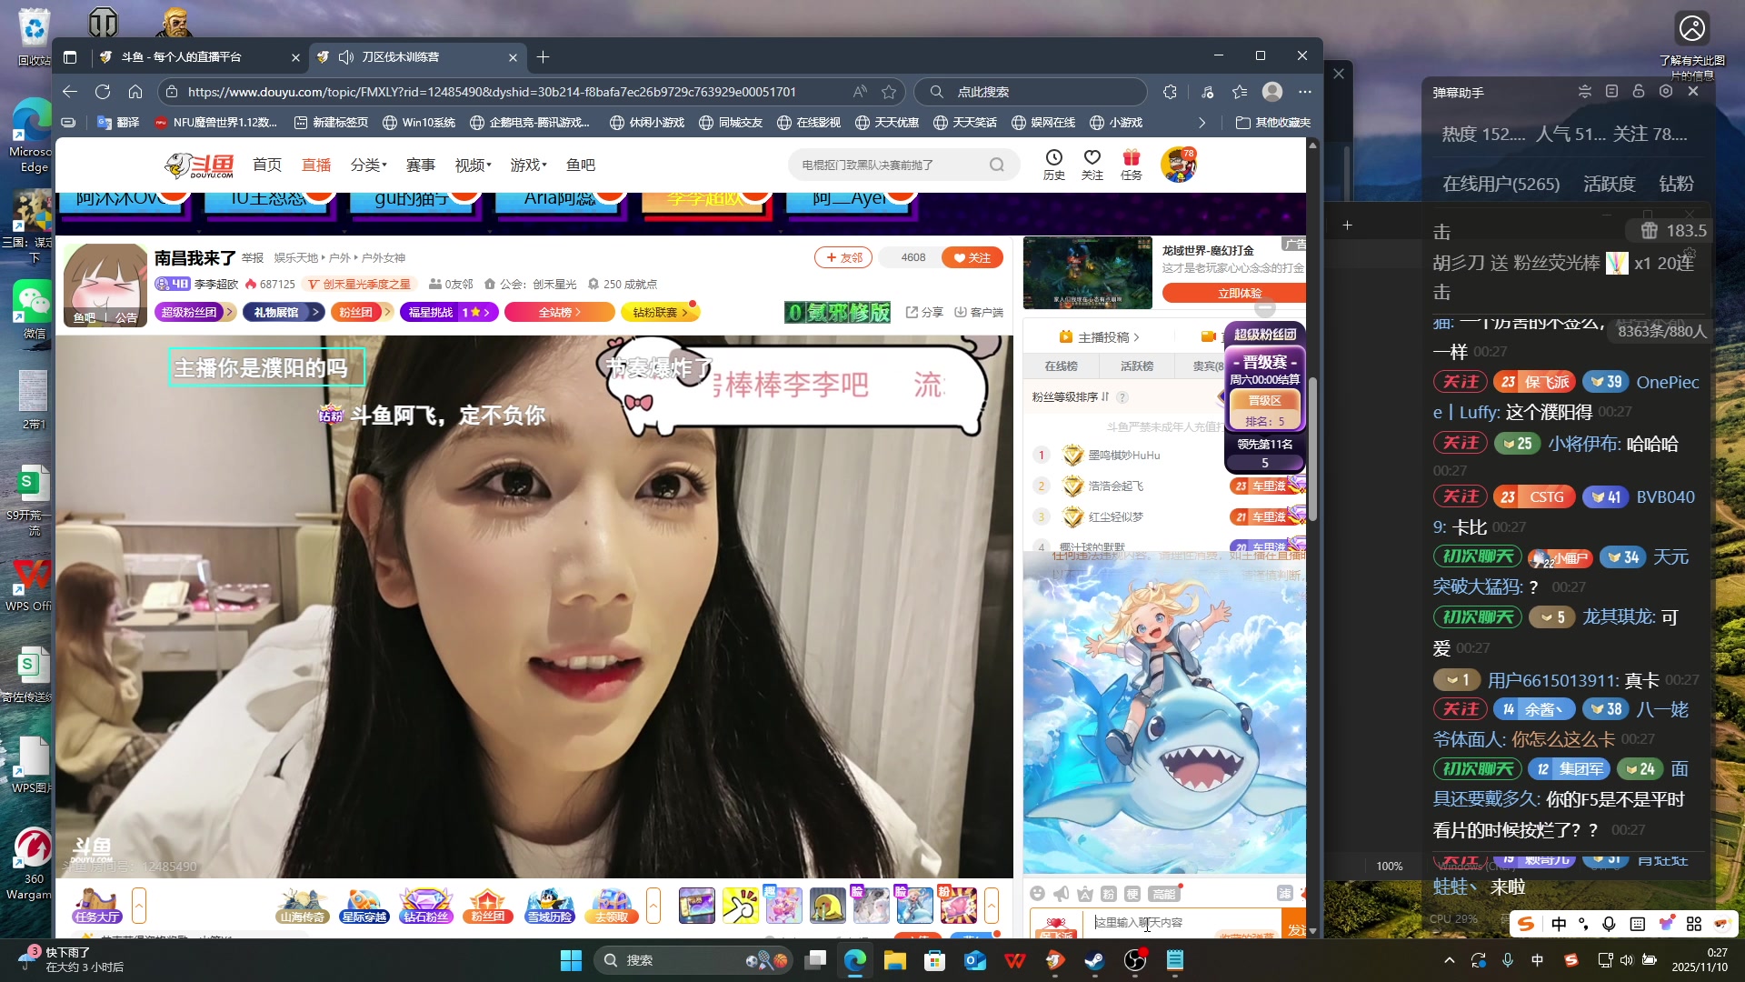Switch to the 活跃榜 tab

coord(1136,366)
